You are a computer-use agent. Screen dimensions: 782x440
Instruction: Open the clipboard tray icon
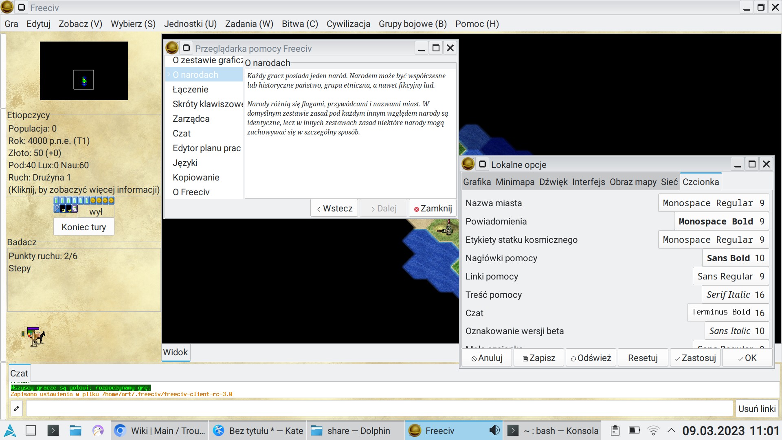tap(615, 431)
